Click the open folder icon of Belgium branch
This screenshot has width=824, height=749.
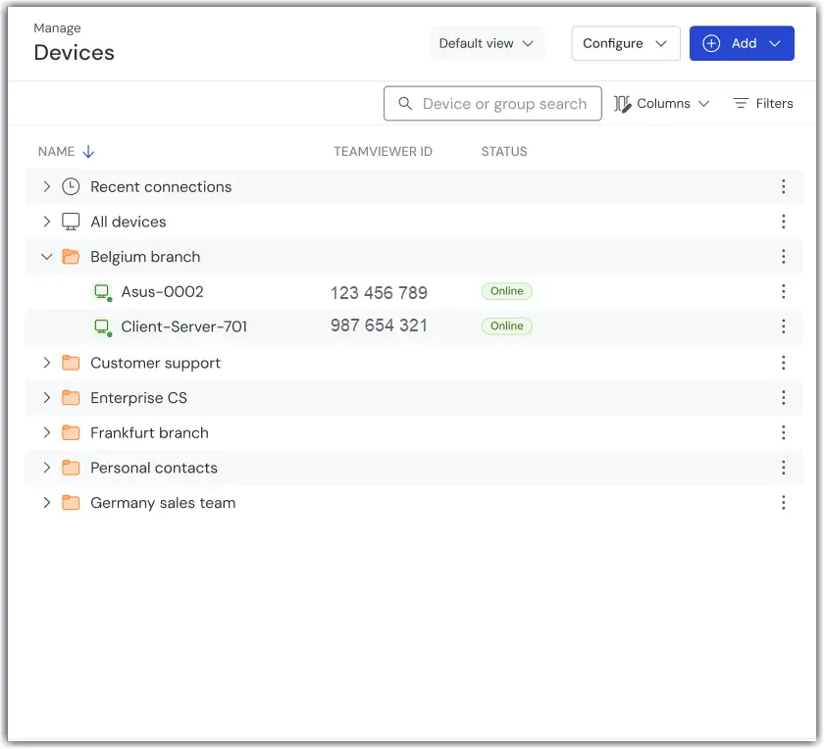click(x=71, y=256)
